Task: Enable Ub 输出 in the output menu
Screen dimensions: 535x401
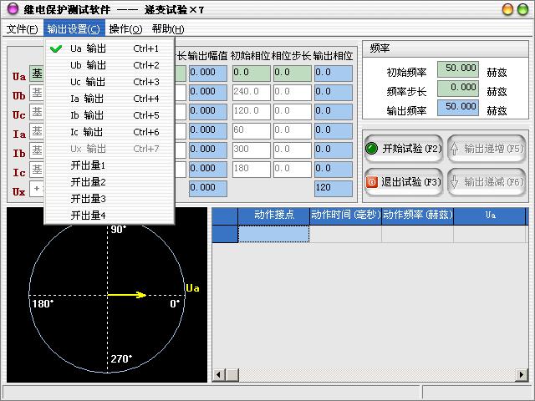Action: point(88,65)
